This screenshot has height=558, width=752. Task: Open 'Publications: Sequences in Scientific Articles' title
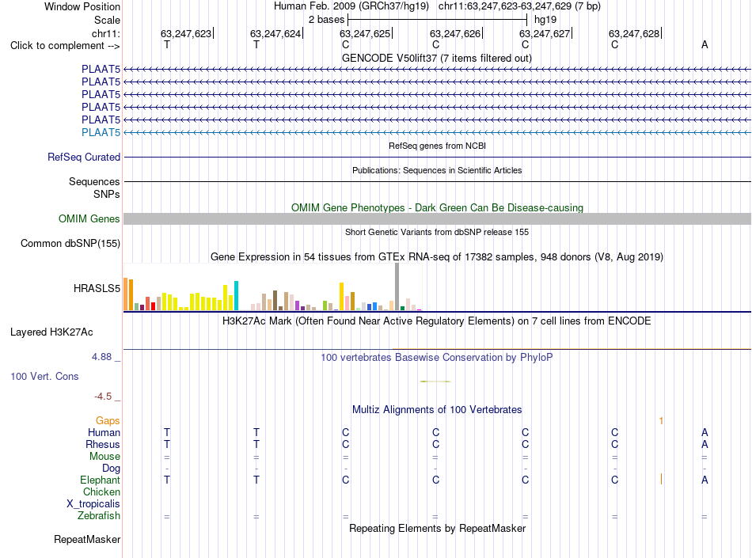[x=437, y=170]
